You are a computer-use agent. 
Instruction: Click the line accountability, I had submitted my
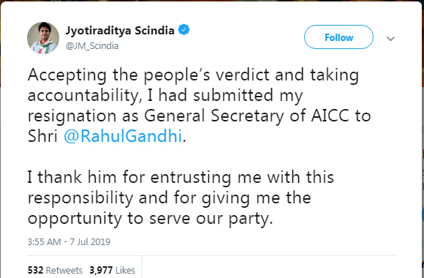point(165,96)
